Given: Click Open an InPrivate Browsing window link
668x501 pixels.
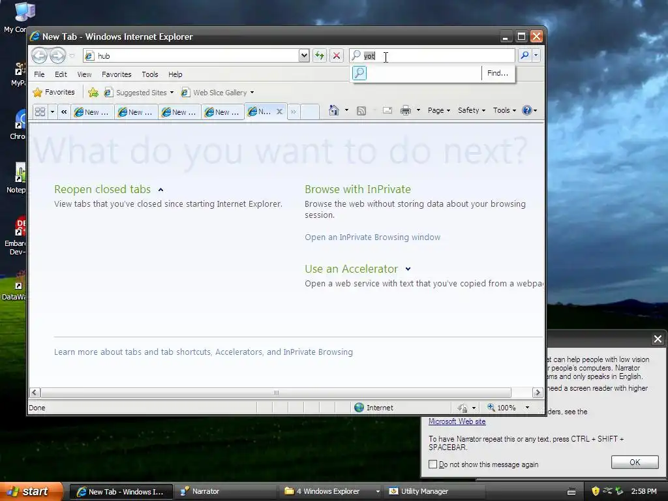Looking at the screenshot, I should 372,237.
